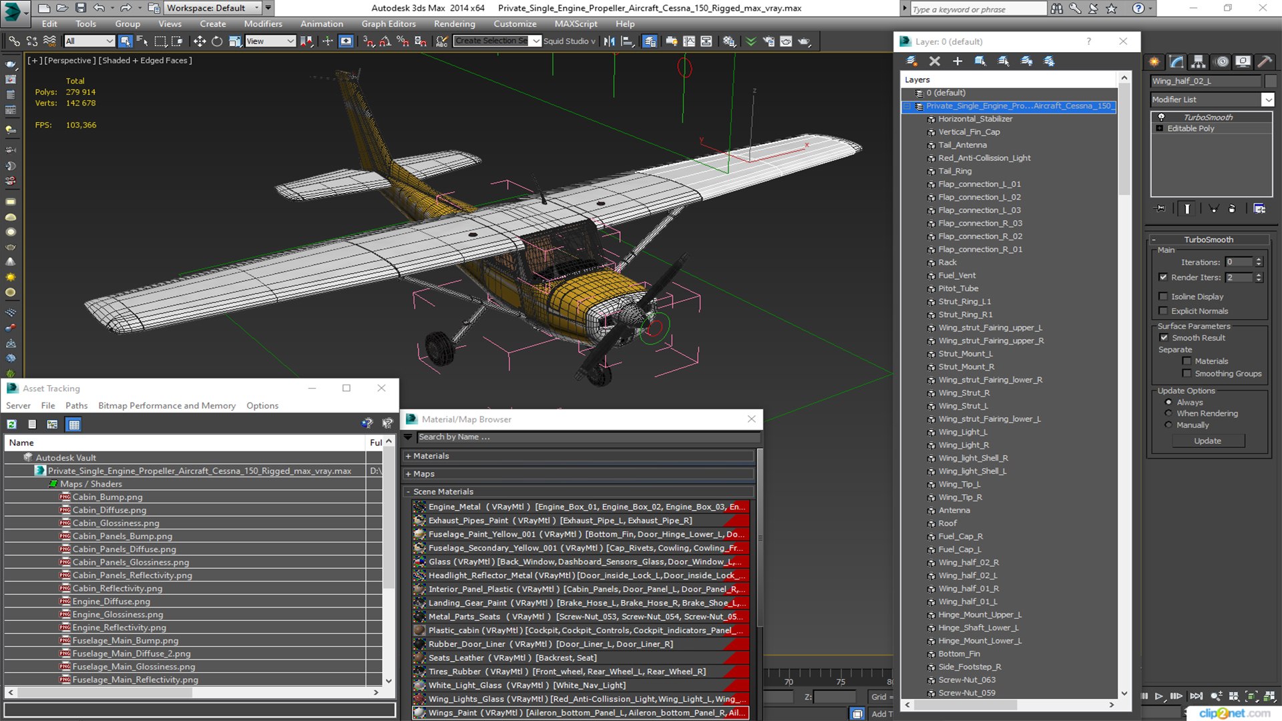This screenshot has height=721, width=1282.
Task: Open the View reference coordinate dropdown
Action: point(270,41)
